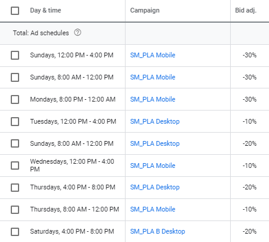Open SM_PLA Desktop link for Tuesdays row
Screen dimensions: 269x242
pos(155,121)
